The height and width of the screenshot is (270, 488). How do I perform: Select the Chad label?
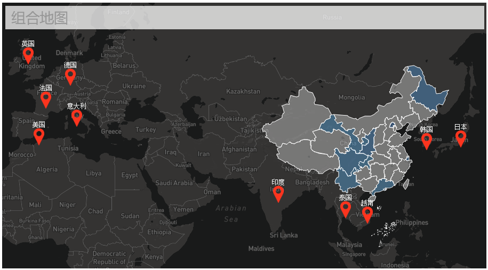click(x=95, y=211)
